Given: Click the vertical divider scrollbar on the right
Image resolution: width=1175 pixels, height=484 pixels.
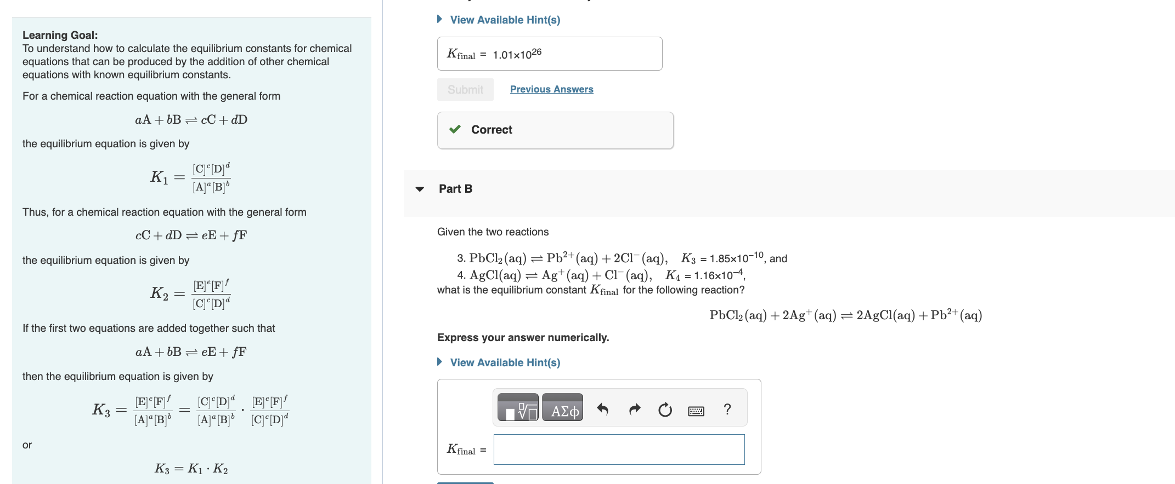Looking at the screenshot, I should (382, 241).
